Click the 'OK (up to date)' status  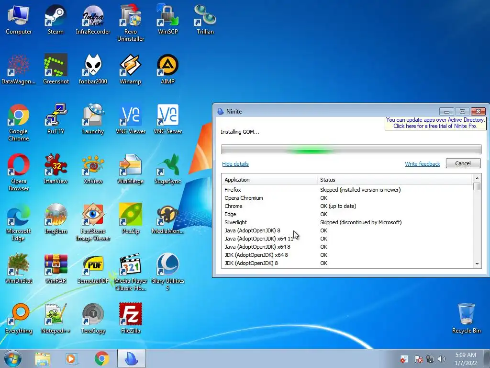coord(338,206)
